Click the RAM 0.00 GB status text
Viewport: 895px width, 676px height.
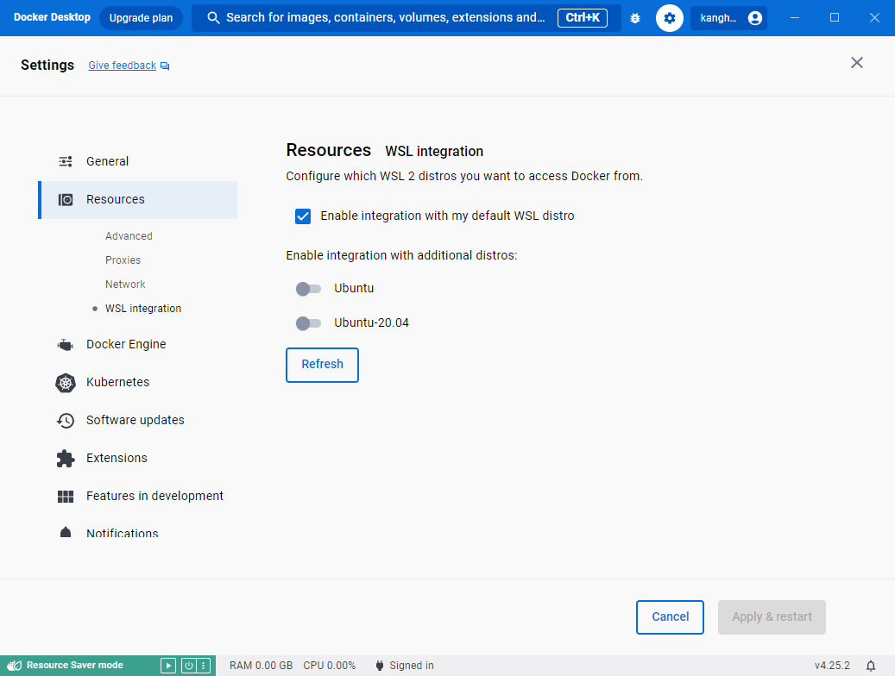(261, 666)
